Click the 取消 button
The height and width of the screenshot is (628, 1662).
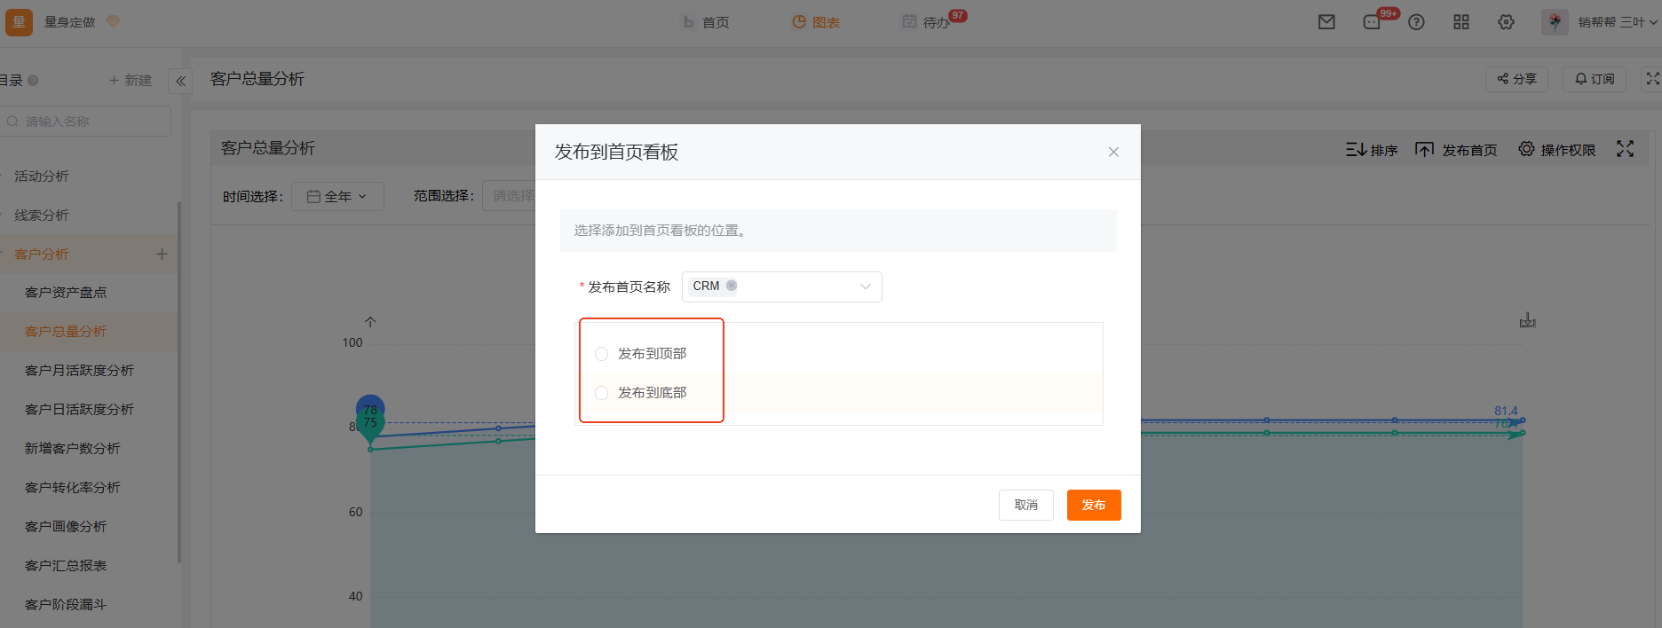[1025, 505]
